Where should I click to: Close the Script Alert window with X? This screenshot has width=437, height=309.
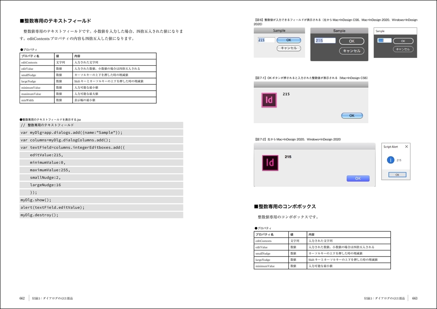pos(406,146)
